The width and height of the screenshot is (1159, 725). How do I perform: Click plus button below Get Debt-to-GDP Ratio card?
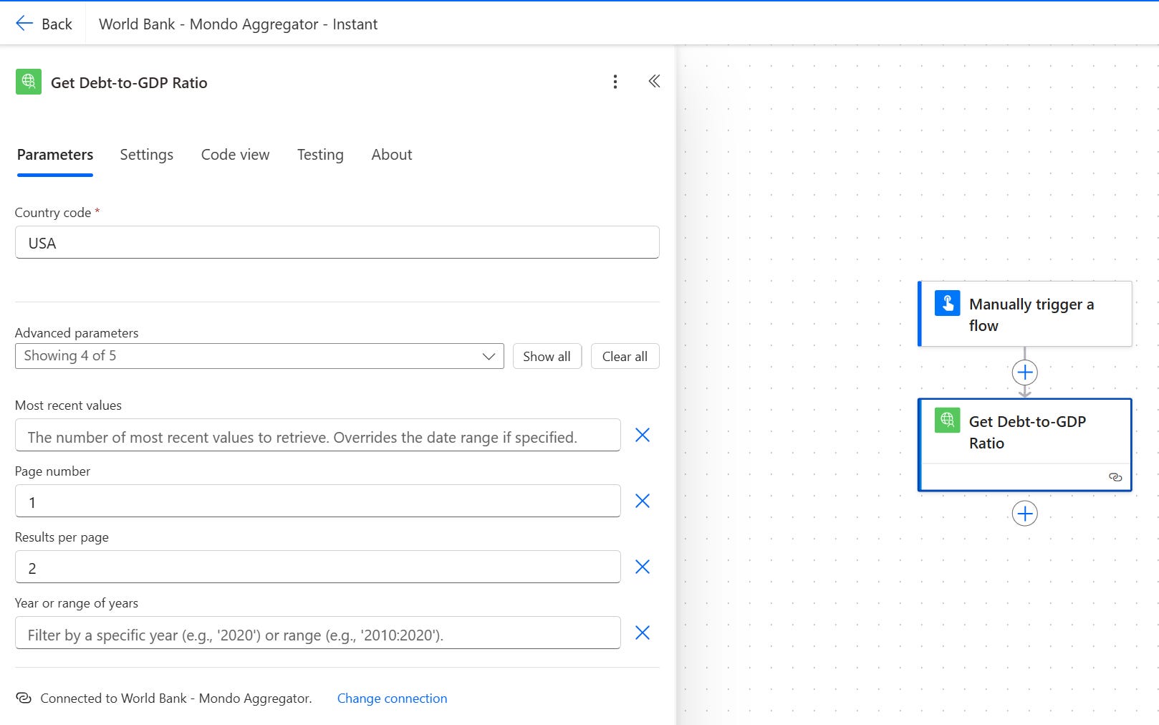1024,514
